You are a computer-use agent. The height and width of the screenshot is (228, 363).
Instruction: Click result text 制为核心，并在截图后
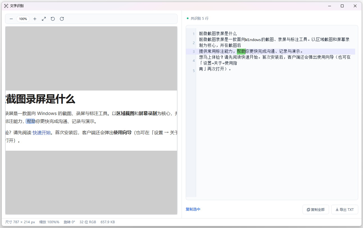click(x=220, y=45)
